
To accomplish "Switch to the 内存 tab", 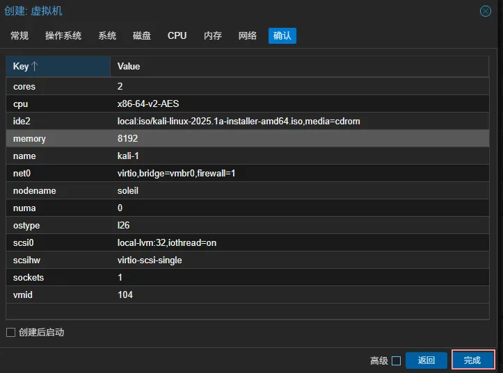I will click(x=213, y=35).
